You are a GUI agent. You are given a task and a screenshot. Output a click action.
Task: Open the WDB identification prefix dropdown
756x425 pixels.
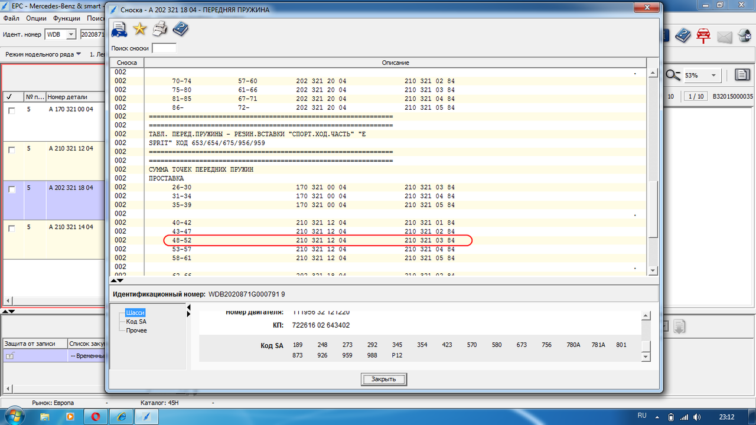coord(71,34)
